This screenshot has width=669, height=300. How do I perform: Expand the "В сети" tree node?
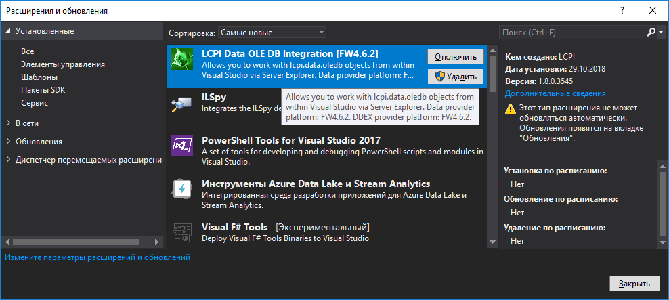(9, 123)
